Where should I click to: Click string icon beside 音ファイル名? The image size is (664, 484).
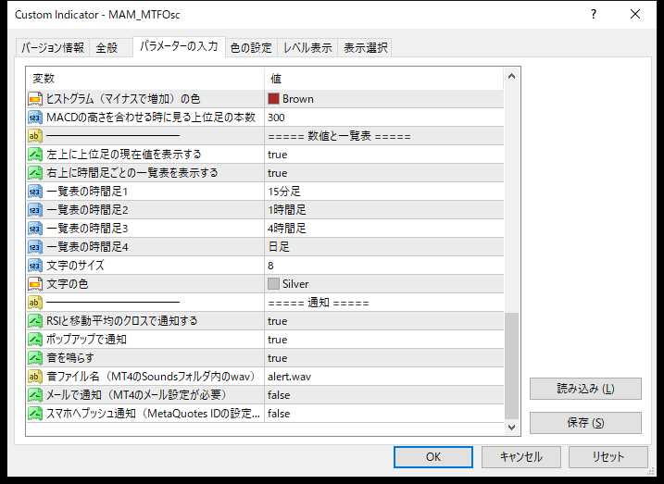point(35,377)
